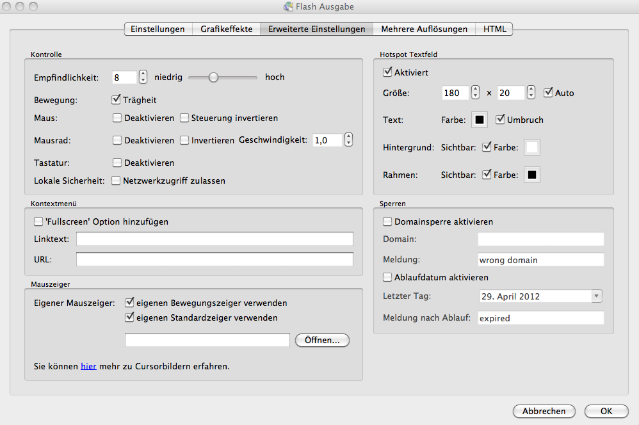Image resolution: width=639 pixels, height=425 pixels.
Task: Open the Text Farbe black color swatch
Action: (x=479, y=120)
